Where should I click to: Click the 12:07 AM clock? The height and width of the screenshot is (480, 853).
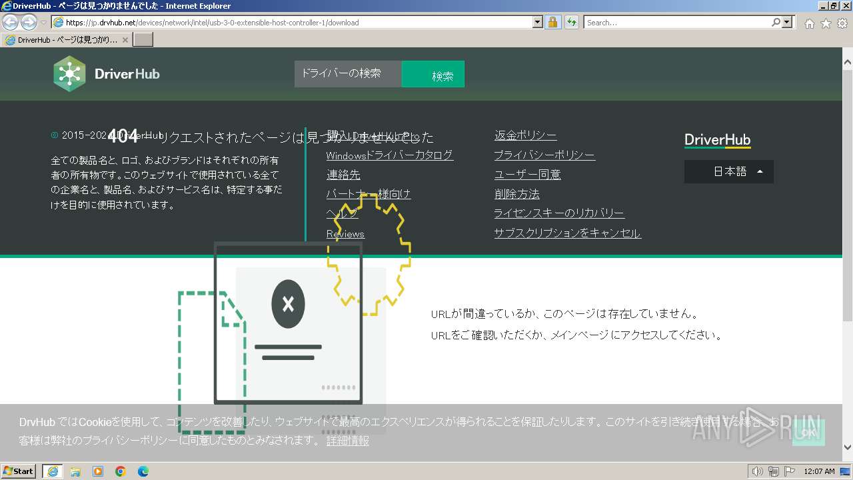(x=819, y=471)
